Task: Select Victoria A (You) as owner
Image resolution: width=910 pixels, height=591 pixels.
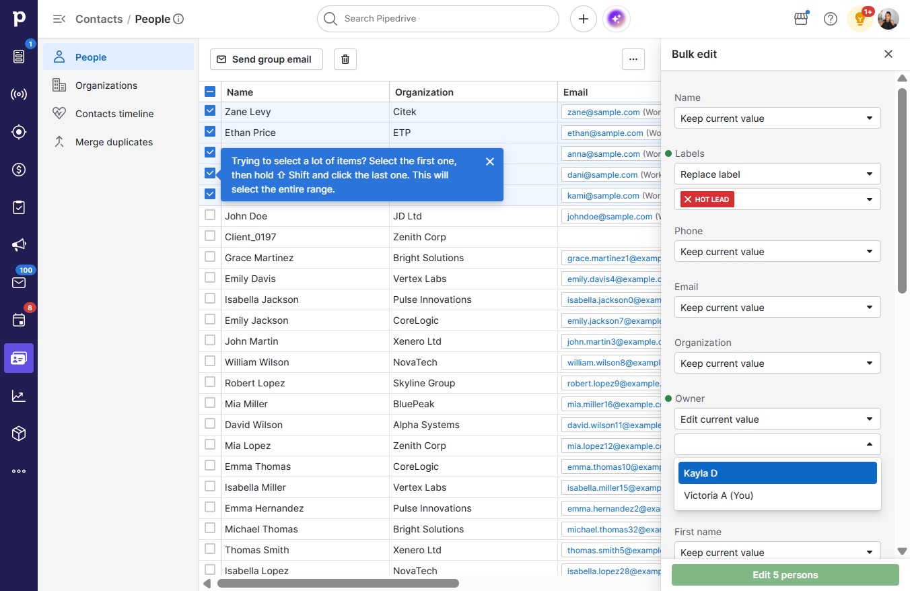Action: 777,495
